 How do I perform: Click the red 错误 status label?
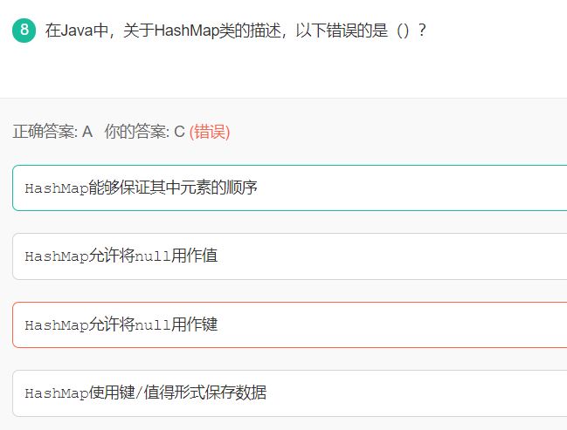pos(210,132)
